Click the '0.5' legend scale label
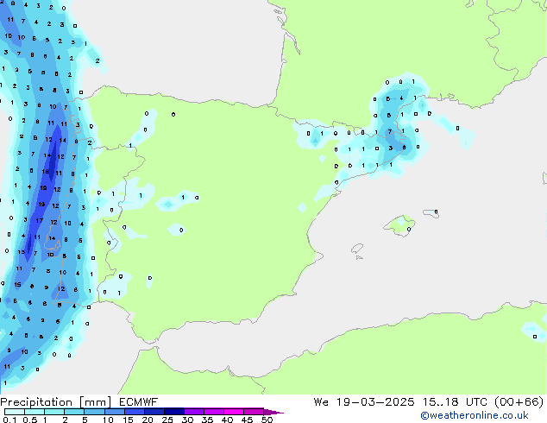Image resolution: width=547 pixels, height=423 pixels. (30, 420)
